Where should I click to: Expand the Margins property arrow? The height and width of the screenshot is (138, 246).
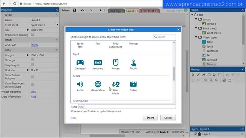28,55
